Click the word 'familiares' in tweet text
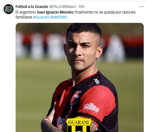This screenshot has width=147, height=132. coord(24,17)
